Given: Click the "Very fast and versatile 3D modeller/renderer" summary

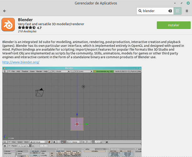Looking at the screenshot, I should point(51,24).
